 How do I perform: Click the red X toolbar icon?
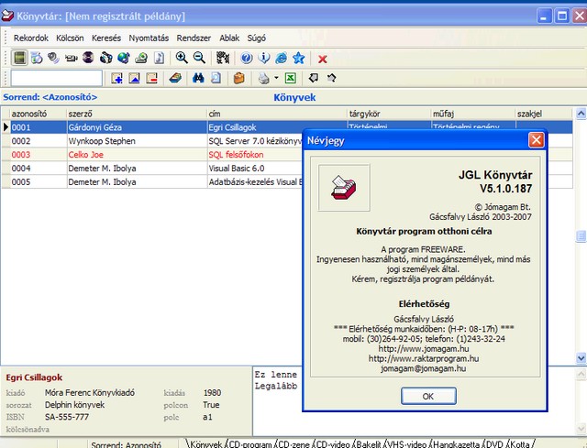pos(322,59)
